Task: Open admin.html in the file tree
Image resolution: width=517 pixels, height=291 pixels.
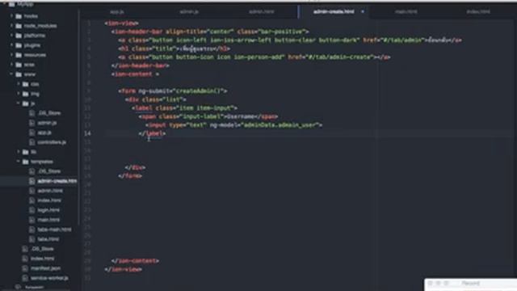Action: (x=50, y=191)
